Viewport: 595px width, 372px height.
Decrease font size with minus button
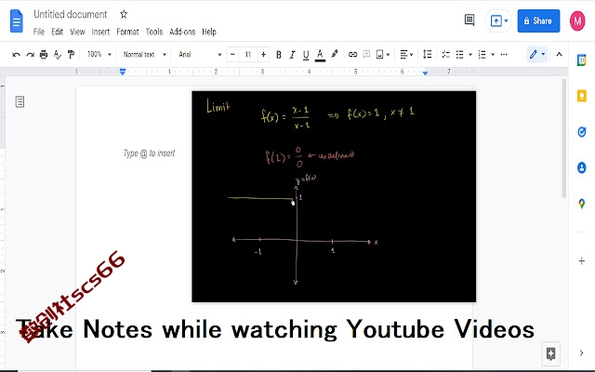click(232, 55)
